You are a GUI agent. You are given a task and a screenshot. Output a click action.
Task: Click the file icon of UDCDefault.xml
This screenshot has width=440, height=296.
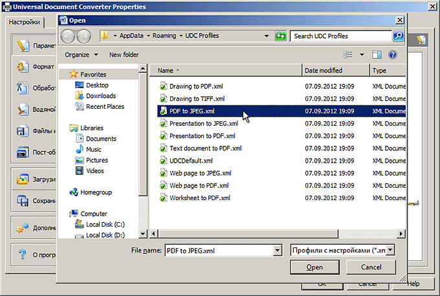click(x=163, y=161)
